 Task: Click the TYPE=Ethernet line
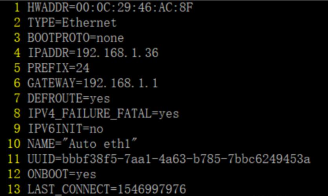(72, 23)
